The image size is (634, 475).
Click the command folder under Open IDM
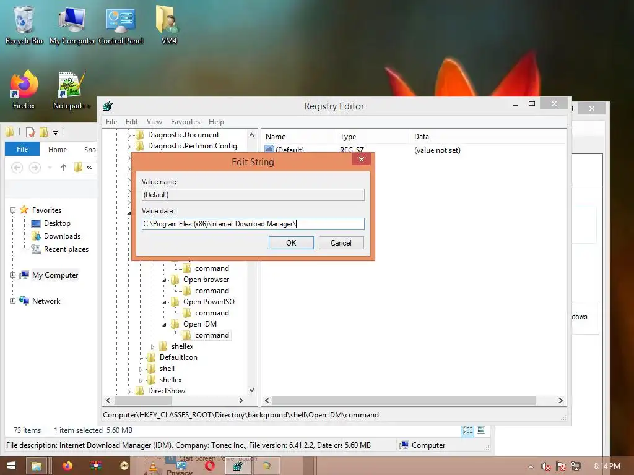coord(212,335)
